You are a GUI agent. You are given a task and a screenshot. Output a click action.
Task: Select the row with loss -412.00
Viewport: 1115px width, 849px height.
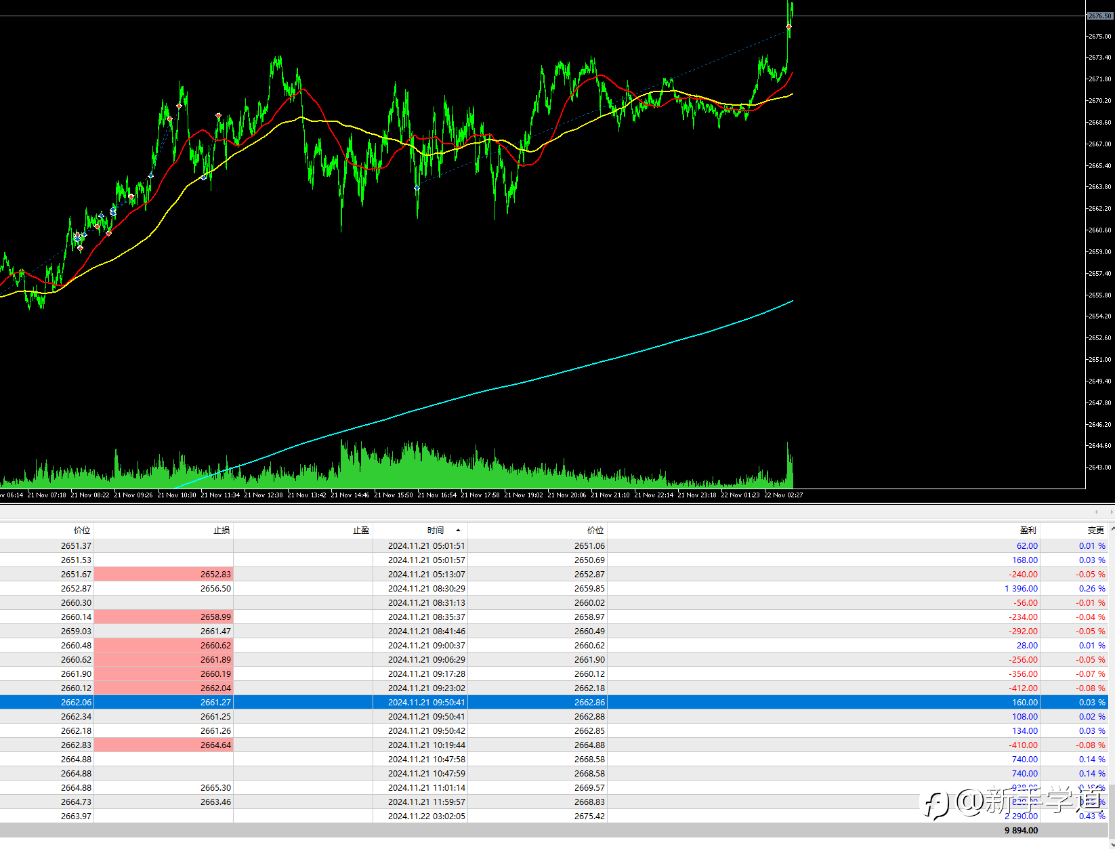click(x=554, y=688)
